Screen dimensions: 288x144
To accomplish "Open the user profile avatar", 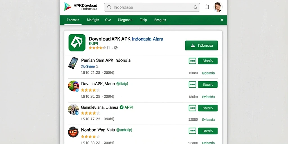I will tap(218, 7).
